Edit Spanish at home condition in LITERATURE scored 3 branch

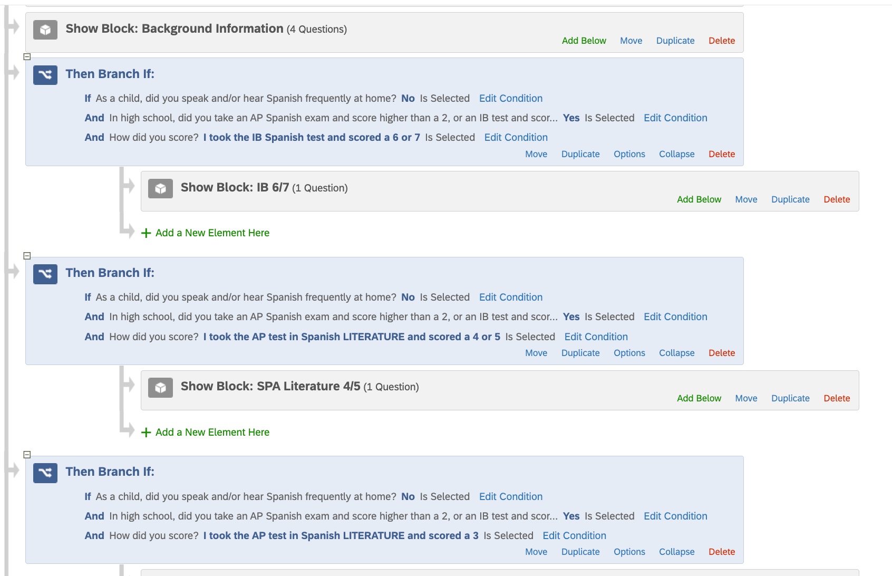click(x=511, y=496)
